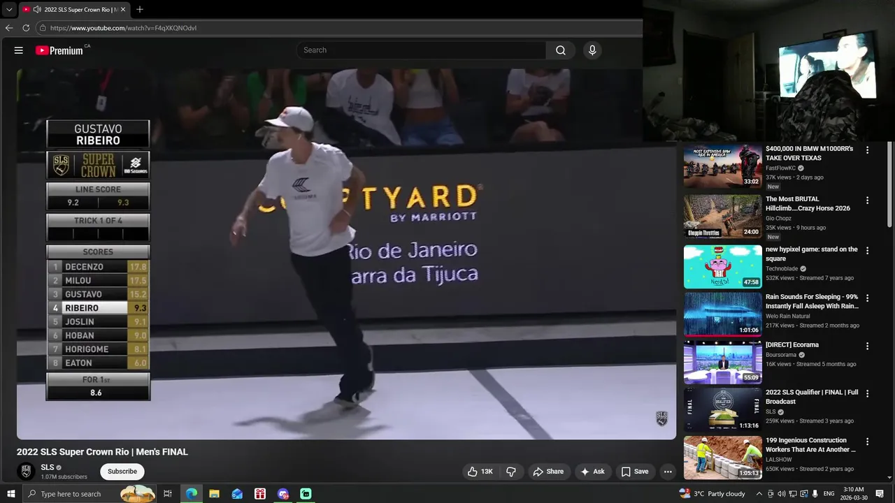Open the network tray icon
This screenshot has height=503, width=895.
[x=793, y=494]
